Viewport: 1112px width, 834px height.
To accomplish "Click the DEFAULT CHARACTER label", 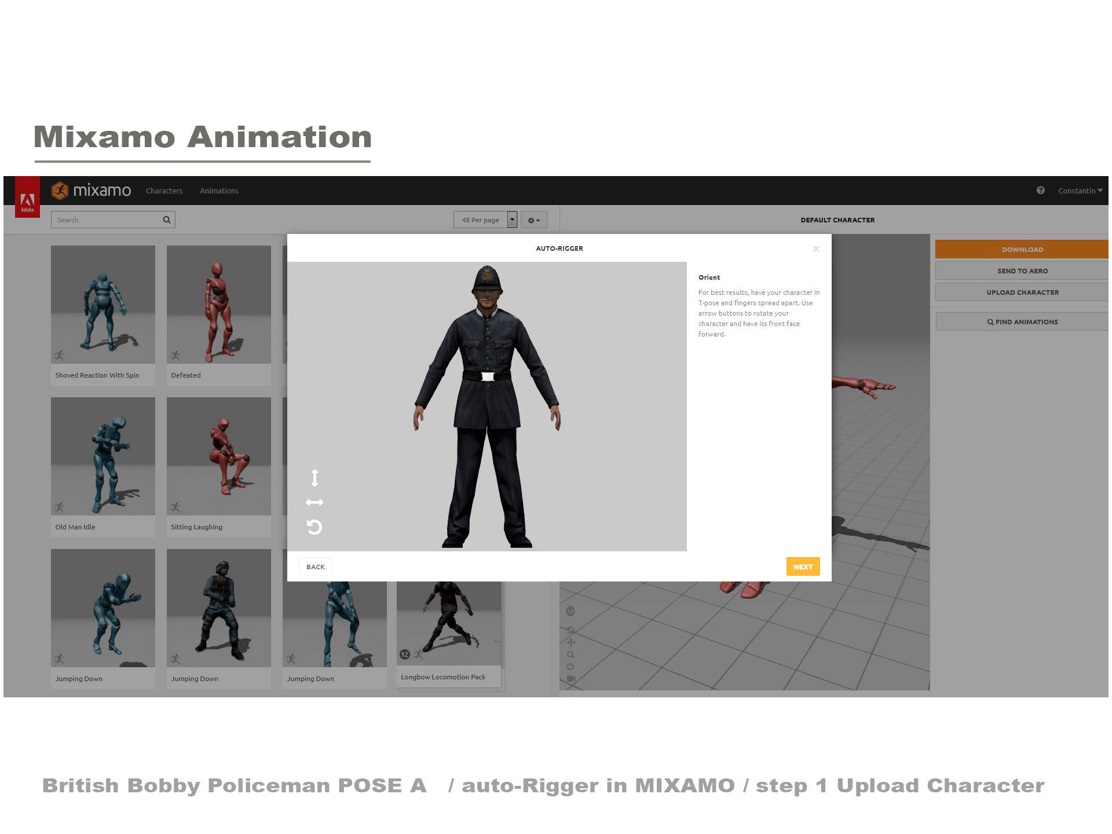I will tap(837, 220).
